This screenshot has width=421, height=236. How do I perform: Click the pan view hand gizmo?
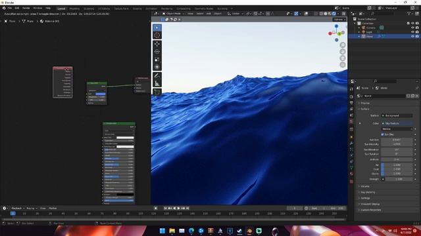(x=343, y=52)
